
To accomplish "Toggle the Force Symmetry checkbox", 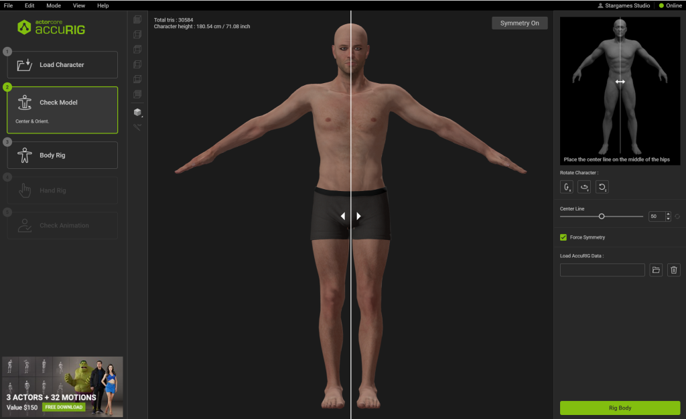I will [563, 237].
